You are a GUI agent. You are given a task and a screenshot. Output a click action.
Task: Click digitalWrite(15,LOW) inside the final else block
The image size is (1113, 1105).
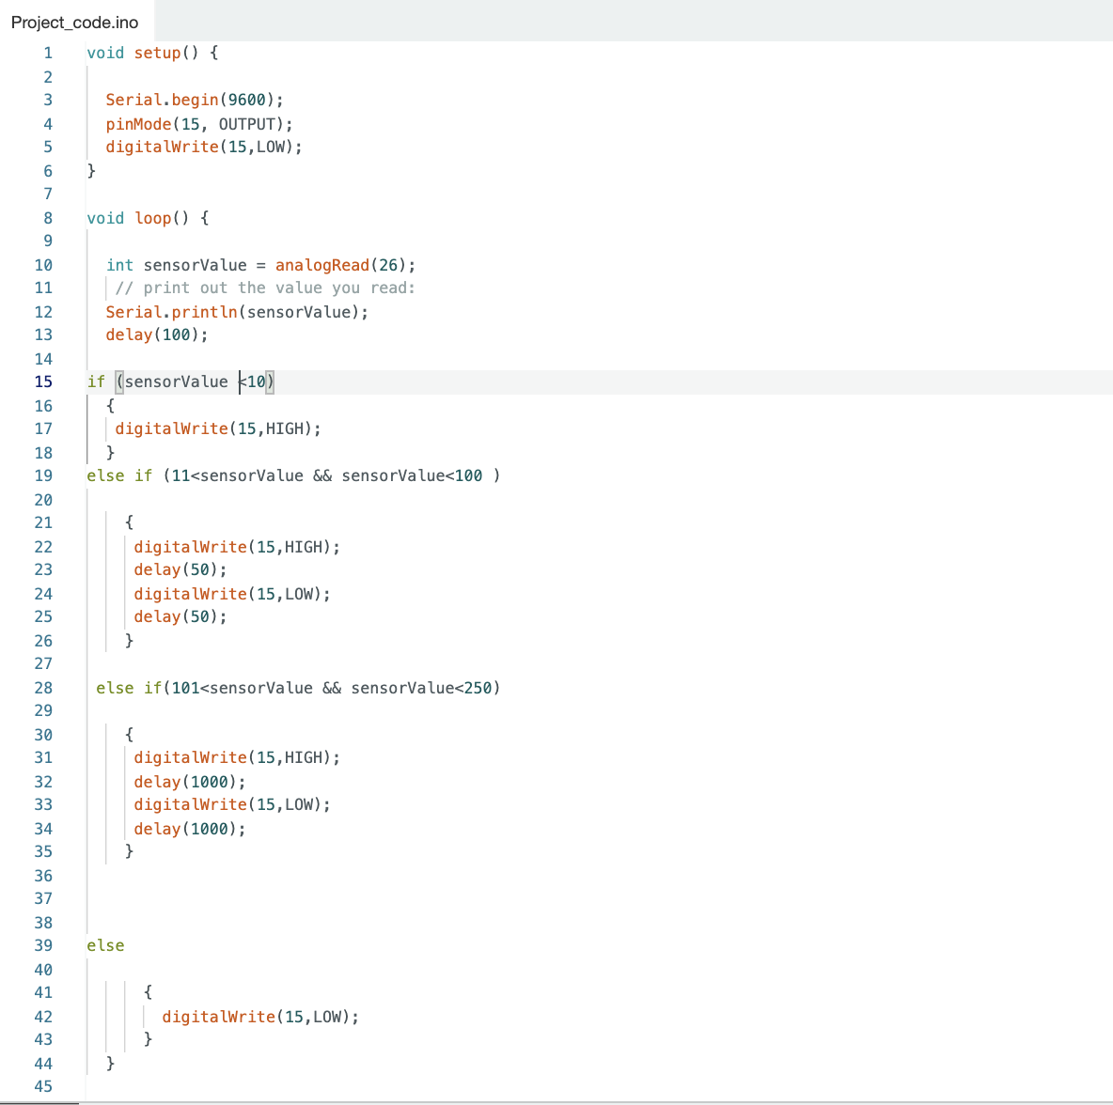tap(259, 1017)
